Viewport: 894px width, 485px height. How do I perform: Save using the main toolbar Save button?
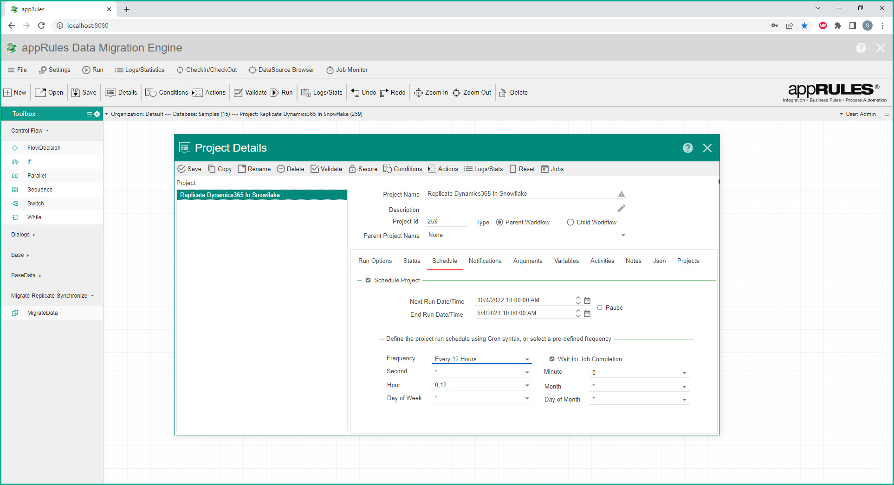tap(84, 93)
